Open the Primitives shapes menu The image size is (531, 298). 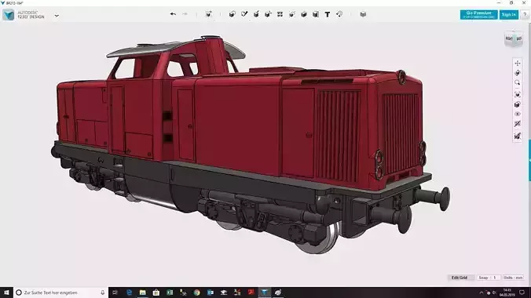[232, 14]
